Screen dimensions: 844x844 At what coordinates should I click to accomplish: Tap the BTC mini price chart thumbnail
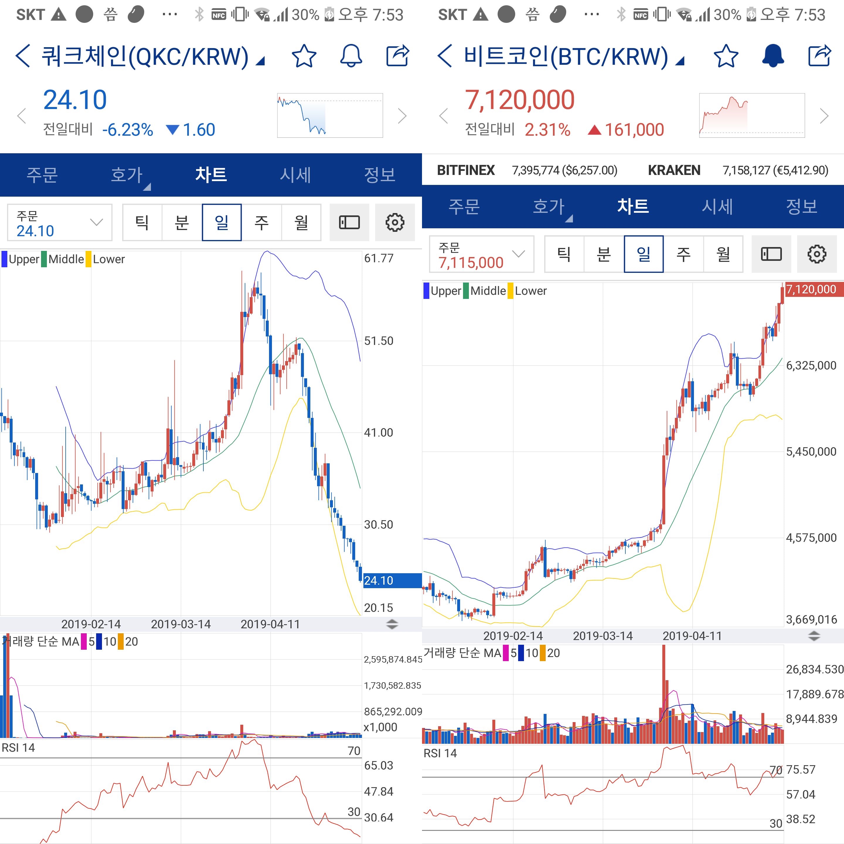(751, 115)
